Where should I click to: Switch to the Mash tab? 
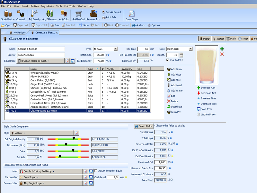pos(231,39)
